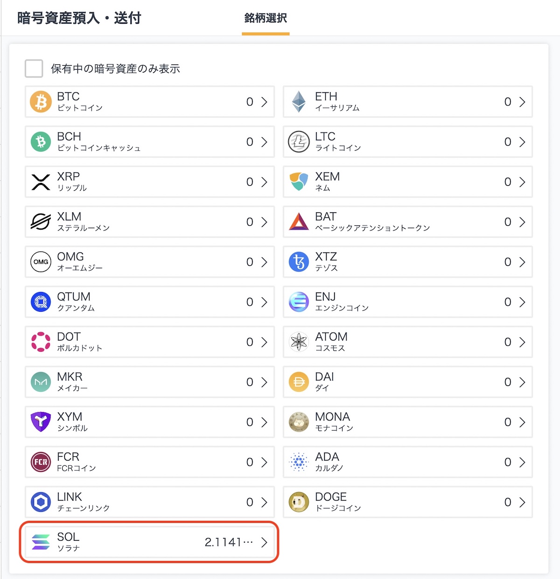The height and width of the screenshot is (579, 560).
Task: Click the Chainlink LINK hexagon icon
Action: click(x=41, y=502)
